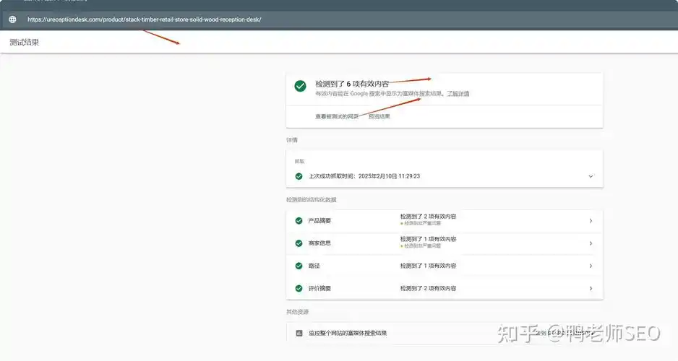678x361 pixels.
Task: Expand the 上次成功抓取时间 crawl details chevron
Action: point(591,176)
